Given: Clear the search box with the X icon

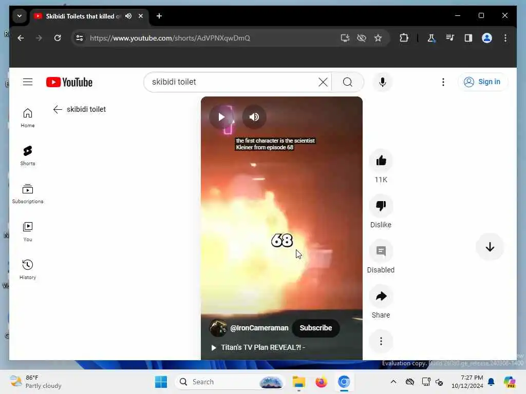Looking at the screenshot, I should tap(323, 82).
